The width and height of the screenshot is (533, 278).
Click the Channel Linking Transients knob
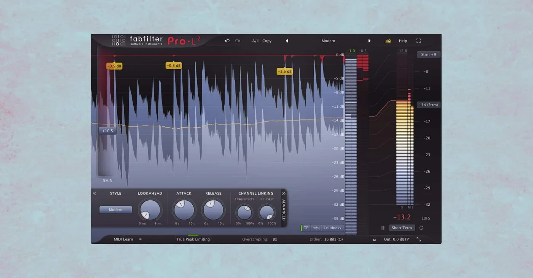[244, 212]
